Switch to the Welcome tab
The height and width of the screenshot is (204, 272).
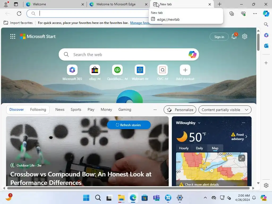point(55,4)
